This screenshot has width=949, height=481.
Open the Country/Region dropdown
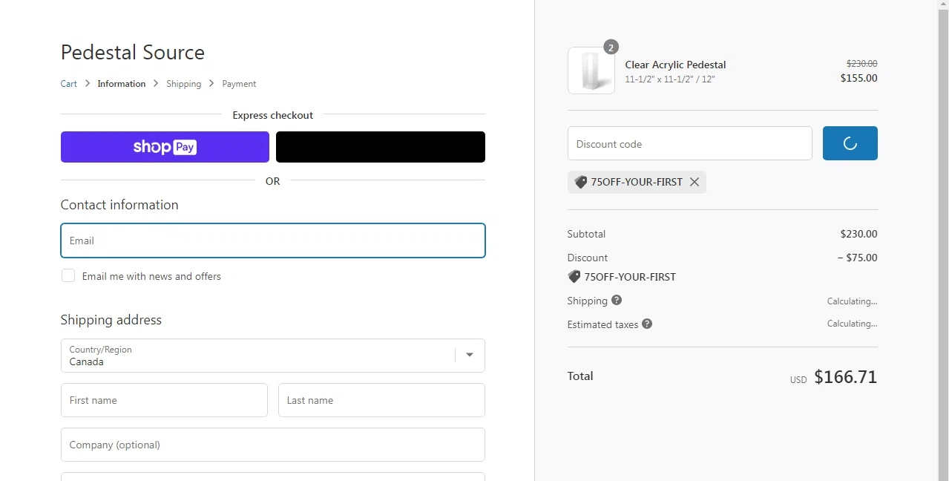coord(273,356)
